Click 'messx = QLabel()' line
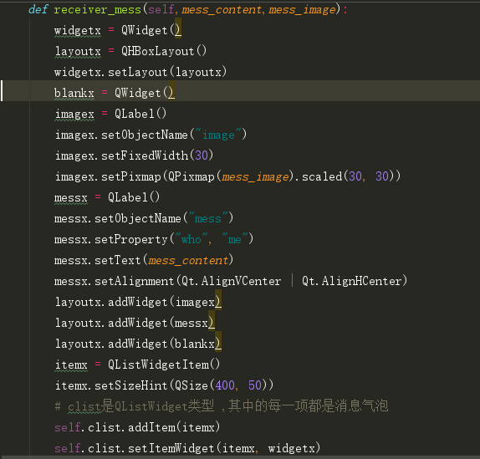This screenshot has height=459, width=480. [x=107, y=197]
